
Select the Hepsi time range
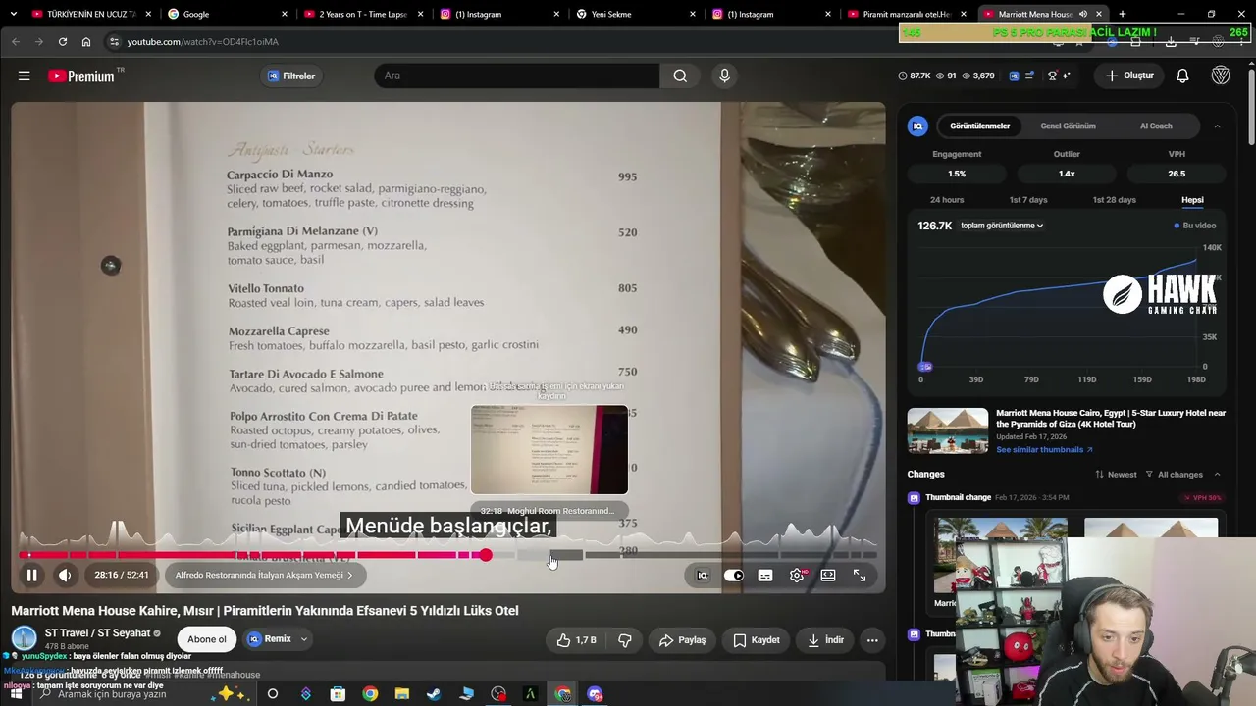click(x=1192, y=200)
